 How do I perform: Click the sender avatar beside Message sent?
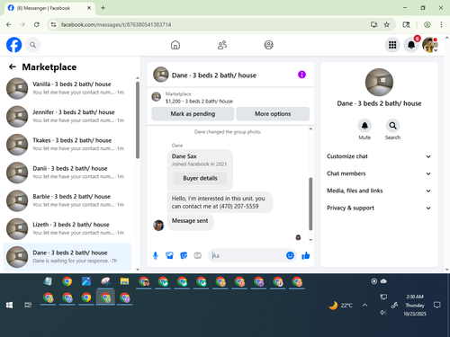pyautogui.click(x=158, y=226)
